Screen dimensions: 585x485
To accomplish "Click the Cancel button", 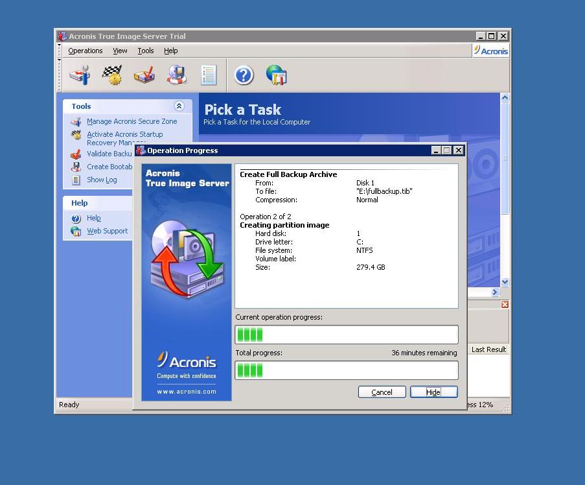I will tap(382, 392).
